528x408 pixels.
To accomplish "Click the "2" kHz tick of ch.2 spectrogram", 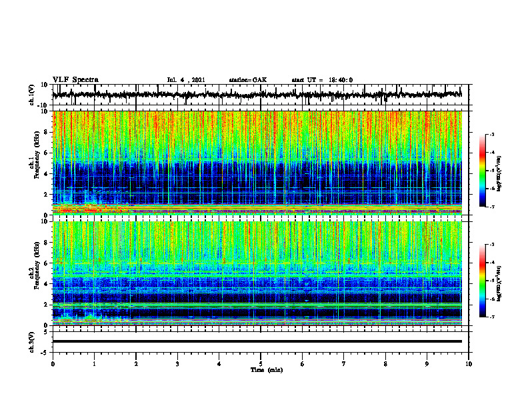I will [x=46, y=305].
